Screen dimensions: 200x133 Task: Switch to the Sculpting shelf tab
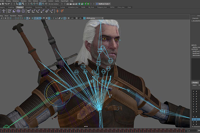[11, 7]
